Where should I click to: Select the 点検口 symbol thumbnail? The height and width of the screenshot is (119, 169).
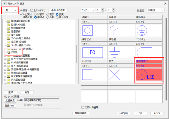[94, 30]
